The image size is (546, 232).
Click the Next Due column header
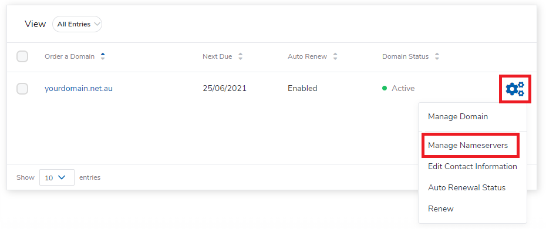(x=217, y=56)
